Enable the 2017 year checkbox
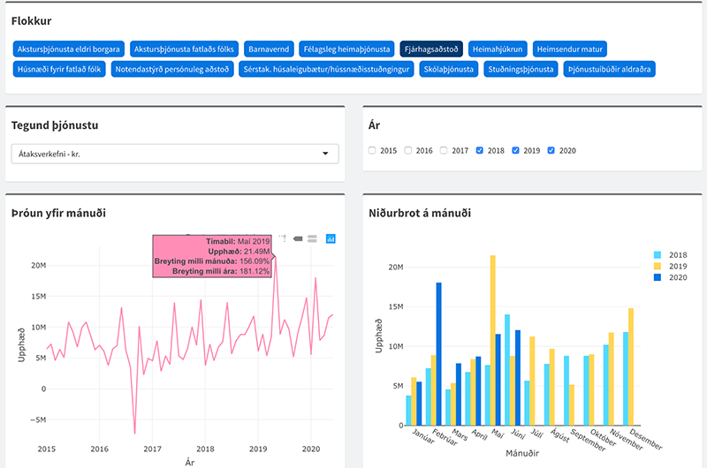This screenshot has height=468, width=707. [444, 150]
